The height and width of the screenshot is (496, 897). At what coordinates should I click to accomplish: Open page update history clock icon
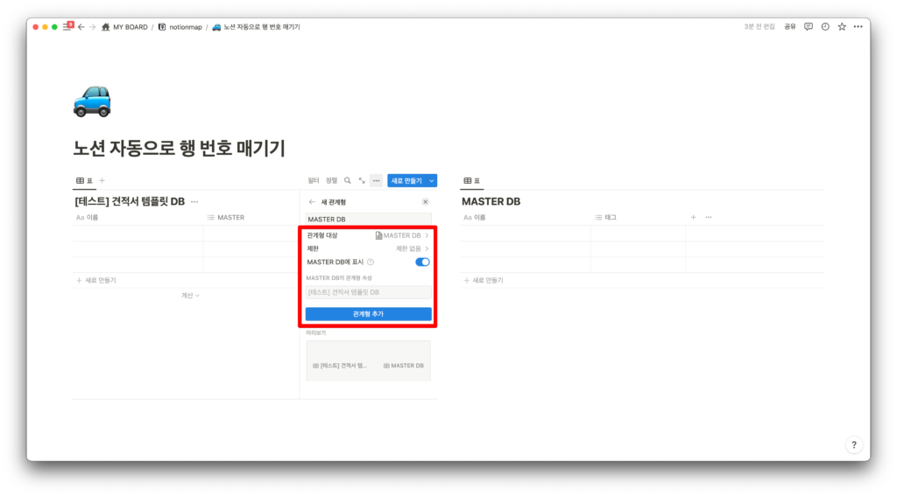825,27
